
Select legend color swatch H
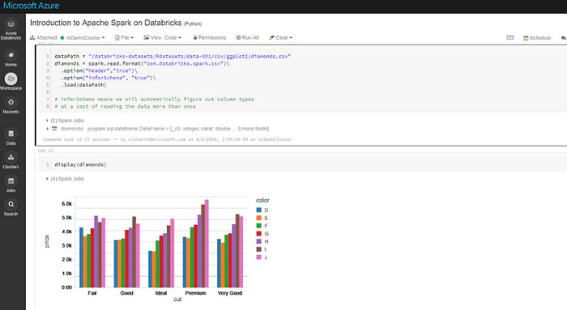[259, 241]
